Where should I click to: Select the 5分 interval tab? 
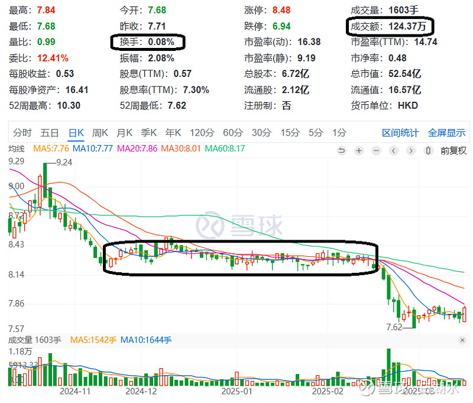pyautogui.click(x=316, y=133)
